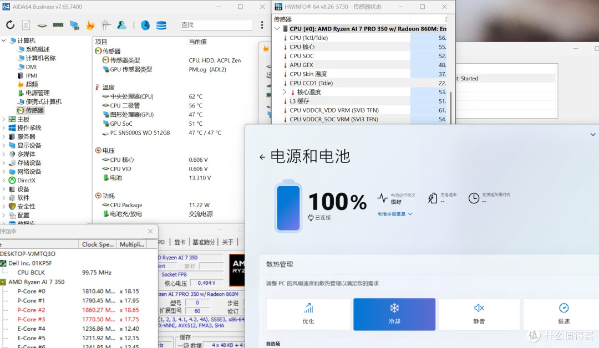Screen dimensions: 599x348
Task: Select the AMD Ryzen AI 7 350 node
Action: point(36,282)
